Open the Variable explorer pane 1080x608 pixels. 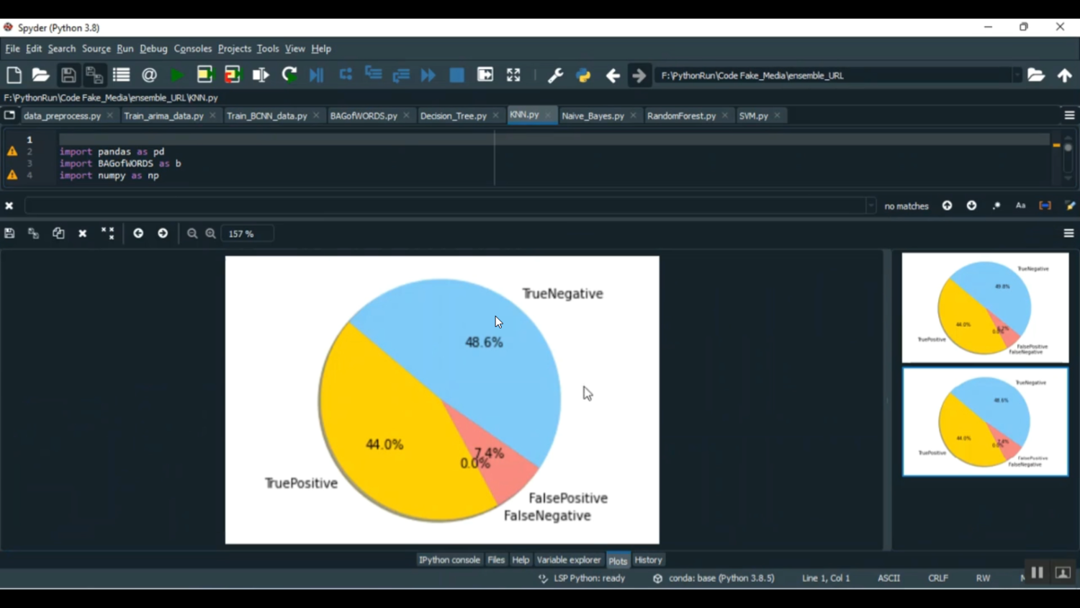point(568,560)
